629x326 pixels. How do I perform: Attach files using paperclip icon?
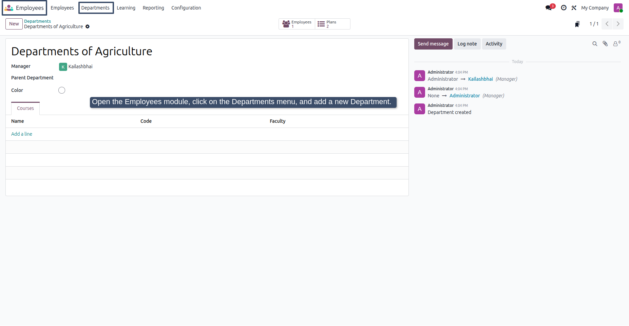pyautogui.click(x=605, y=44)
